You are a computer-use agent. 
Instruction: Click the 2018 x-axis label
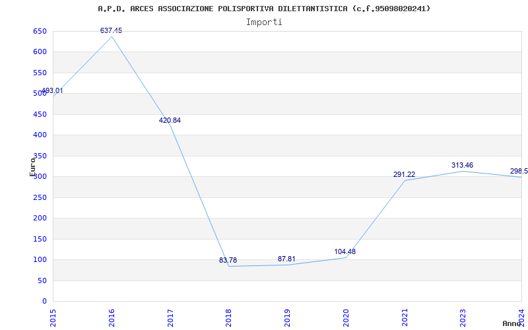[x=228, y=318]
